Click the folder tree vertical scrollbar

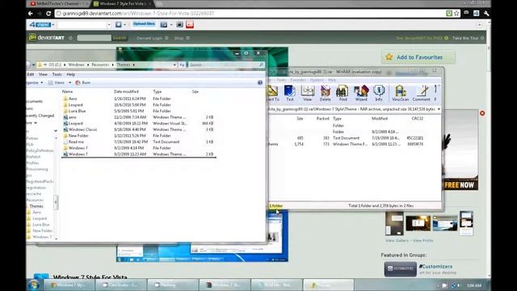point(56,202)
